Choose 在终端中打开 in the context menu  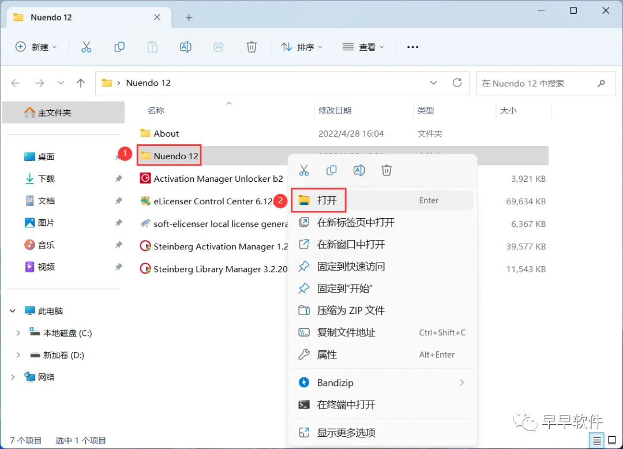click(x=382, y=405)
